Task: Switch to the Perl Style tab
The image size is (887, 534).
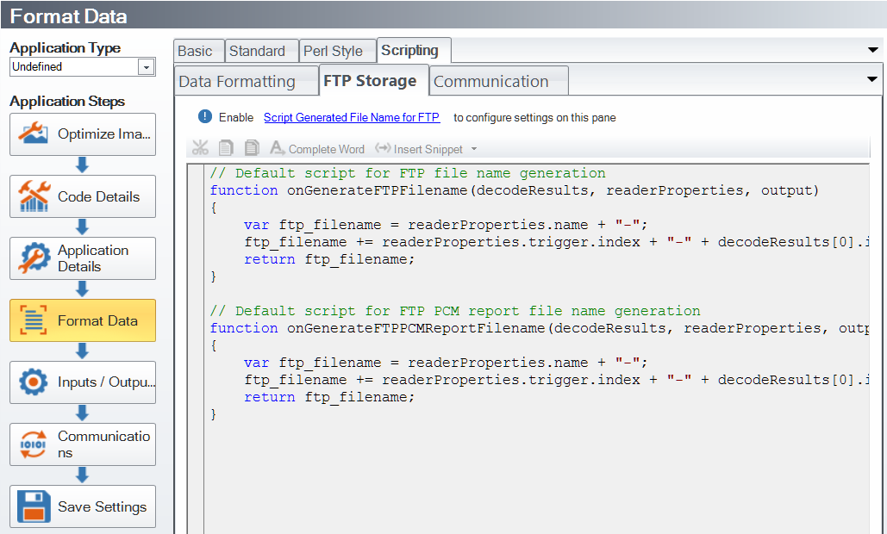Action: (333, 51)
